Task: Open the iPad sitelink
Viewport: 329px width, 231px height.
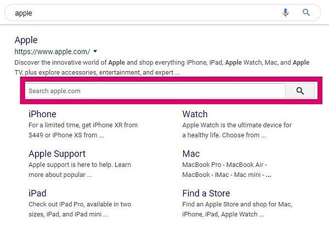Action: click(x=37, y=193)
